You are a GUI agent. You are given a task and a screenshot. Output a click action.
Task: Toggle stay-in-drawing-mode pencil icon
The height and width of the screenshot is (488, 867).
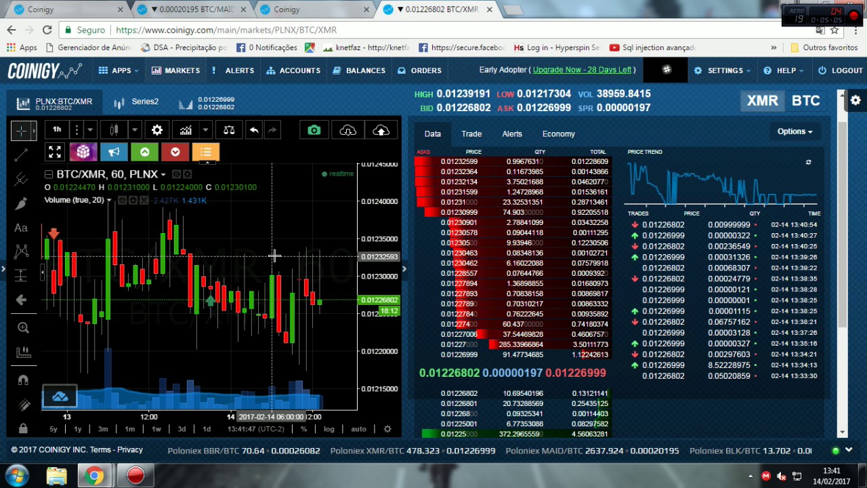coord(23,405)
